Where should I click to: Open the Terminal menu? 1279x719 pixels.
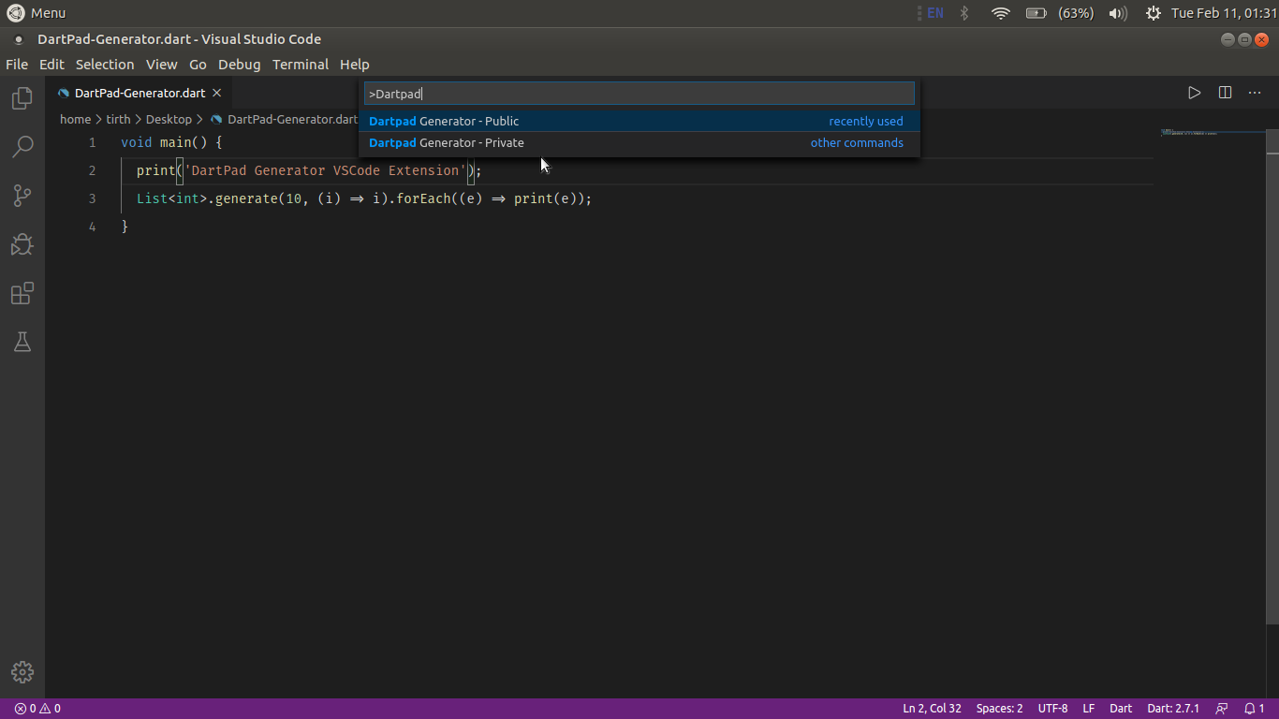tap(301, 65)
